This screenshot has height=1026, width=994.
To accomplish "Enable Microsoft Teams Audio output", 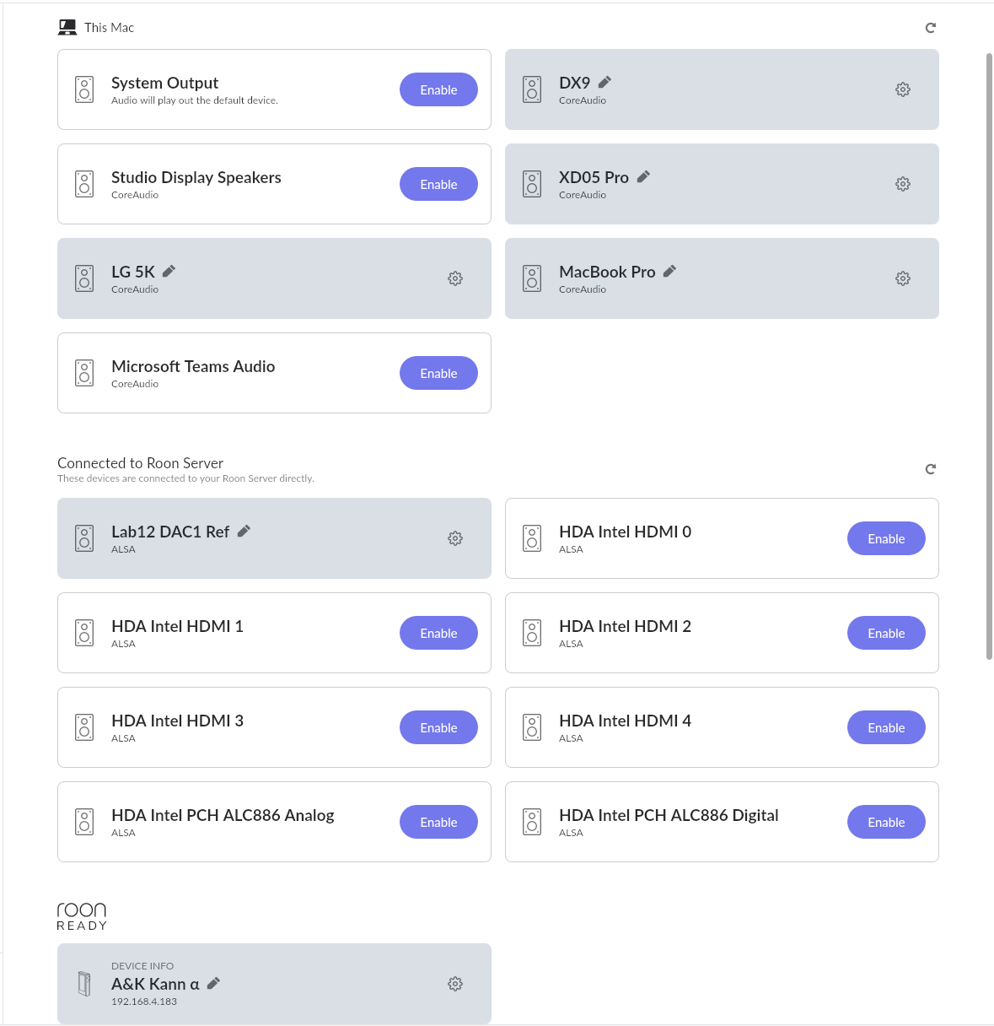I will click(438, 373).
